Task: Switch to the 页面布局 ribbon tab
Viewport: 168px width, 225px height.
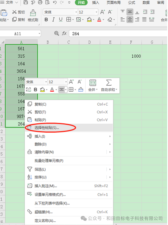Action: tap(114, 3)
